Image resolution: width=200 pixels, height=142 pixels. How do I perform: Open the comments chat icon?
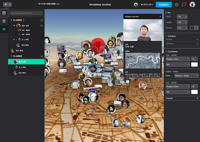click(x=184, y=5)
